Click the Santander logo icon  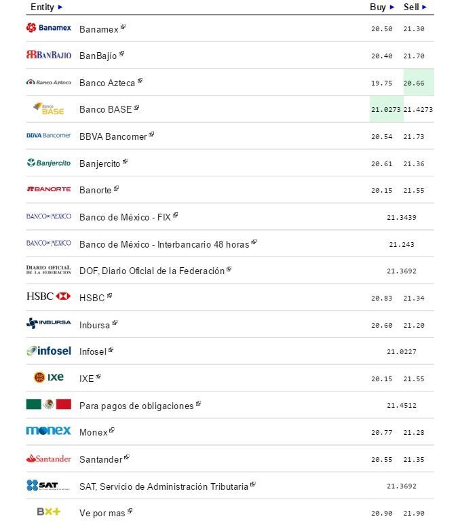click(48, 459)
